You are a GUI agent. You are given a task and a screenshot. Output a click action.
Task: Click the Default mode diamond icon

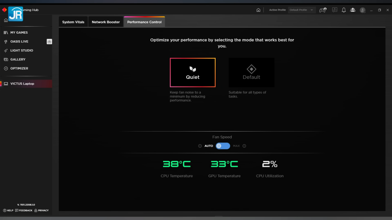pyautogui.click(x=251, y=69)
